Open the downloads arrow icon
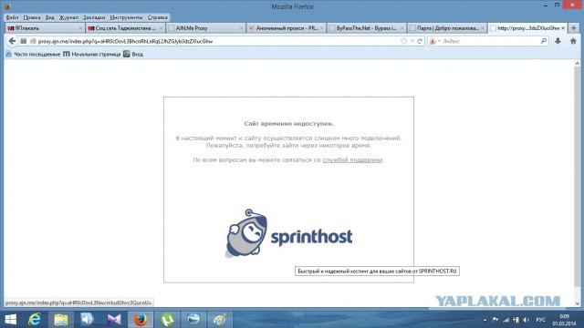 (558, 41)
